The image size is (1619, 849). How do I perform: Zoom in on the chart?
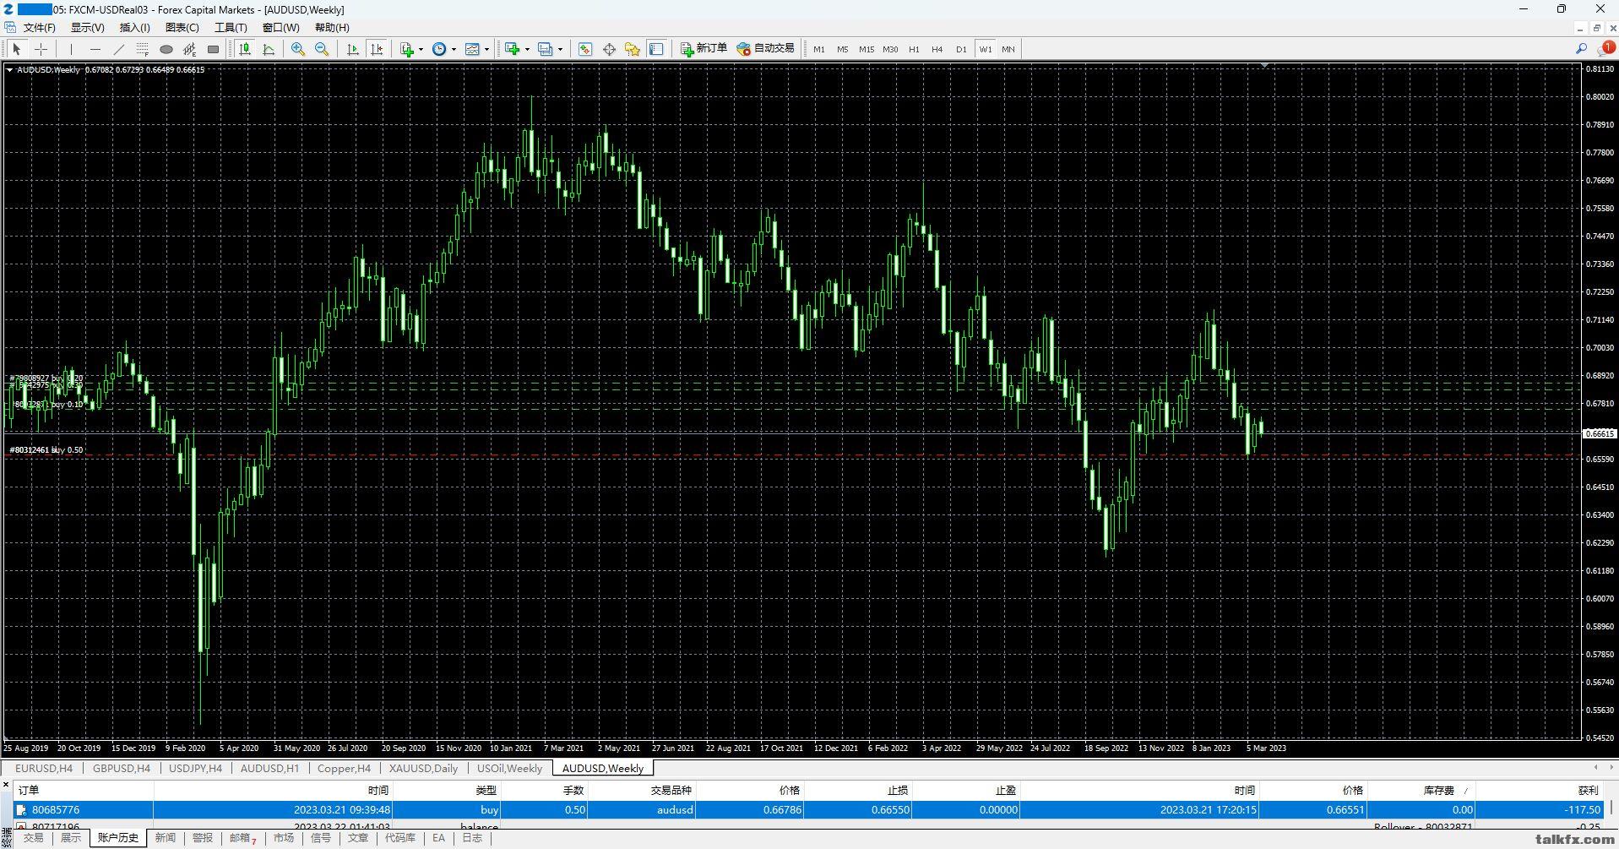pos(298,49)
